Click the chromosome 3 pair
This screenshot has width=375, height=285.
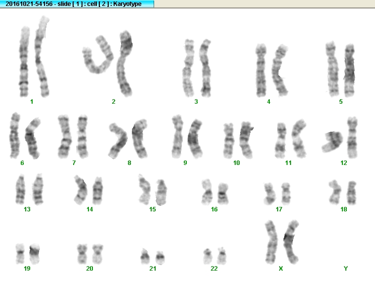197,68
